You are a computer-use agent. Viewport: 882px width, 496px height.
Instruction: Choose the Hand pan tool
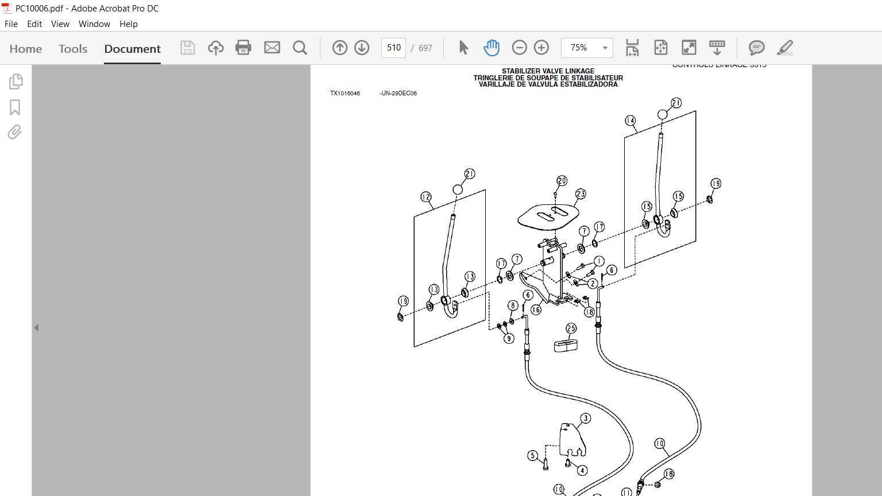(492, 48)
